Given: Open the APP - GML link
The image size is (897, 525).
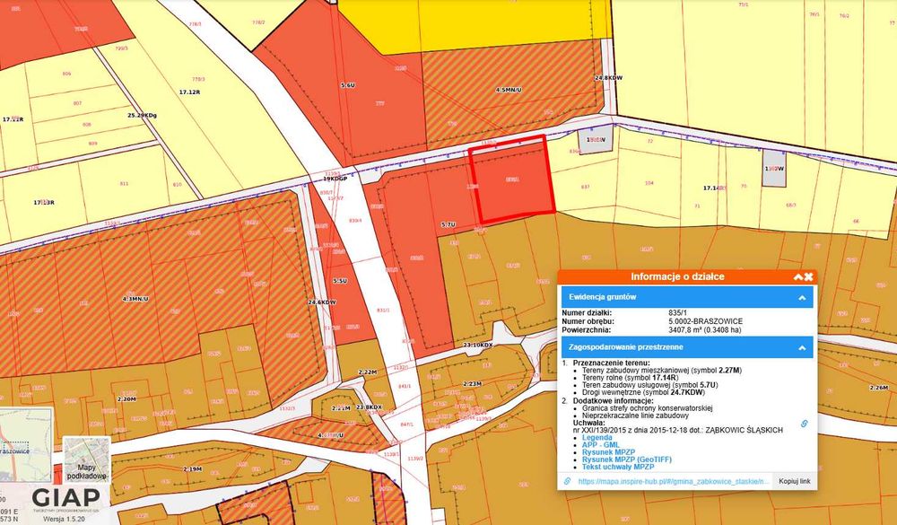Looking at the screenshot, I should (601, 445).
